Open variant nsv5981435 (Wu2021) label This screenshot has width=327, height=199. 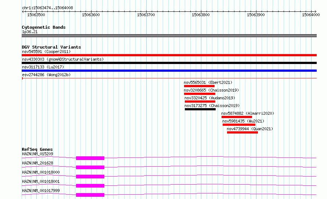pos(243,121)
